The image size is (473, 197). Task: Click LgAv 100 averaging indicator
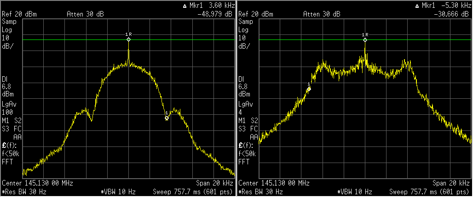pyautogui.click(x=9, y=108)
